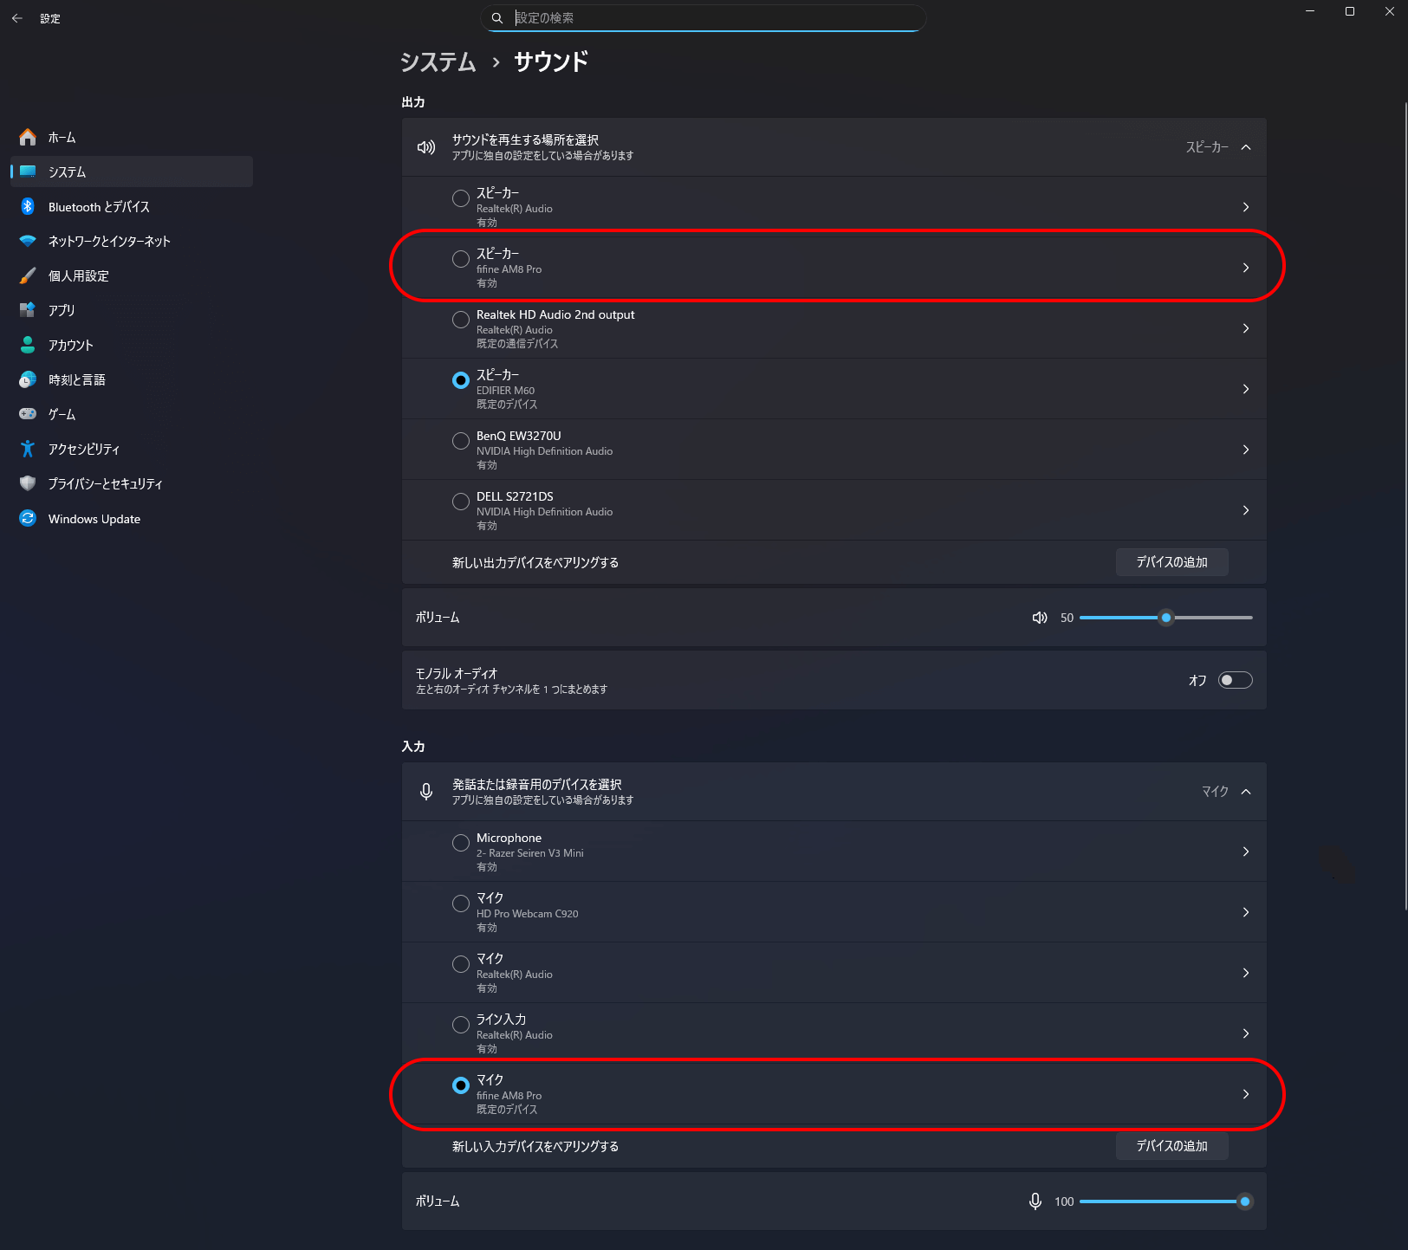Open EDIFIER M60 speaker properties chevron

[x=1246, y=389]
